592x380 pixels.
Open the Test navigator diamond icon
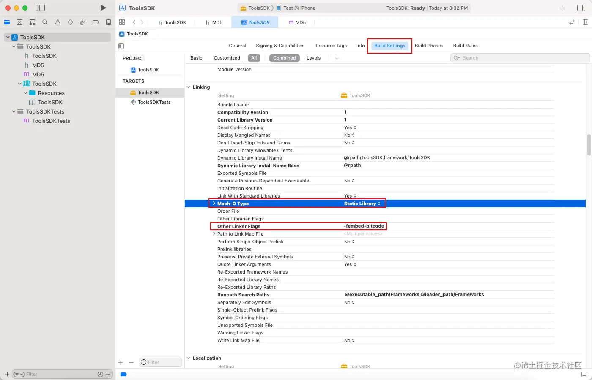[70, 22]
